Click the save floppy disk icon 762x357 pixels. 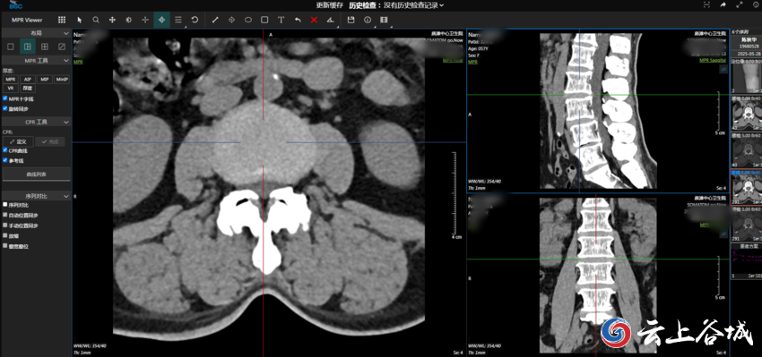[351, 20]
